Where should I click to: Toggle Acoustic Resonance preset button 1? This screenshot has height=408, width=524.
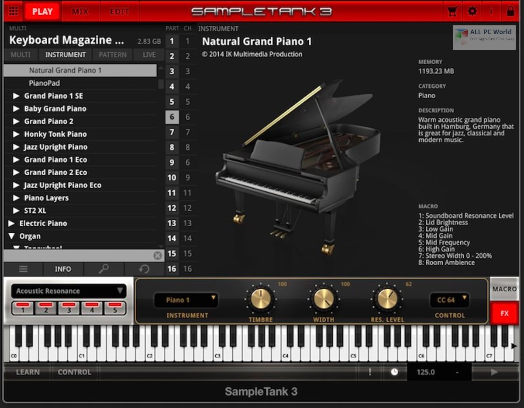click(x=23, y=308)
